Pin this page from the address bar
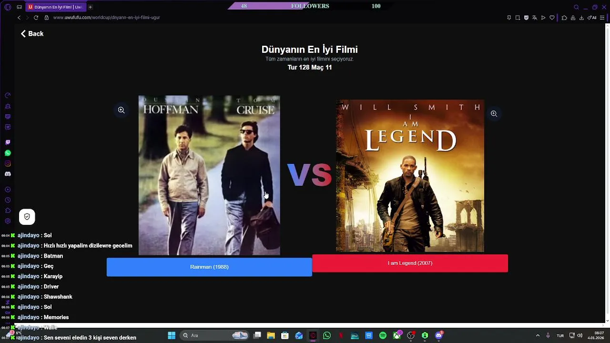The height and width of the screenshot is (343, 610). coord(509,18)
